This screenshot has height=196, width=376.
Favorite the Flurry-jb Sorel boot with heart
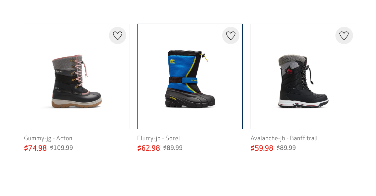click(231, 35)
